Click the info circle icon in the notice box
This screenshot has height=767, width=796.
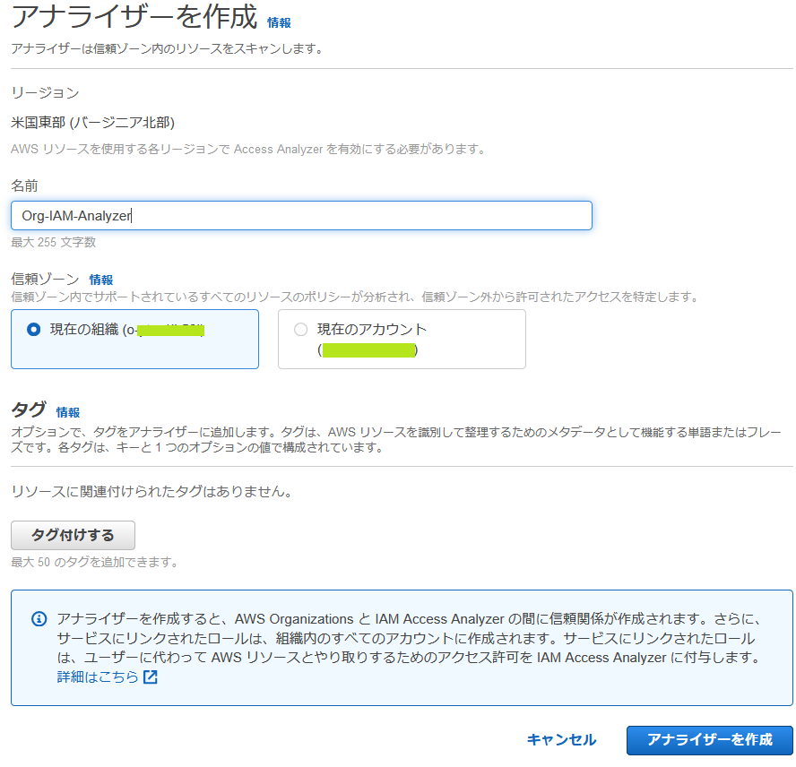point(39,619)
